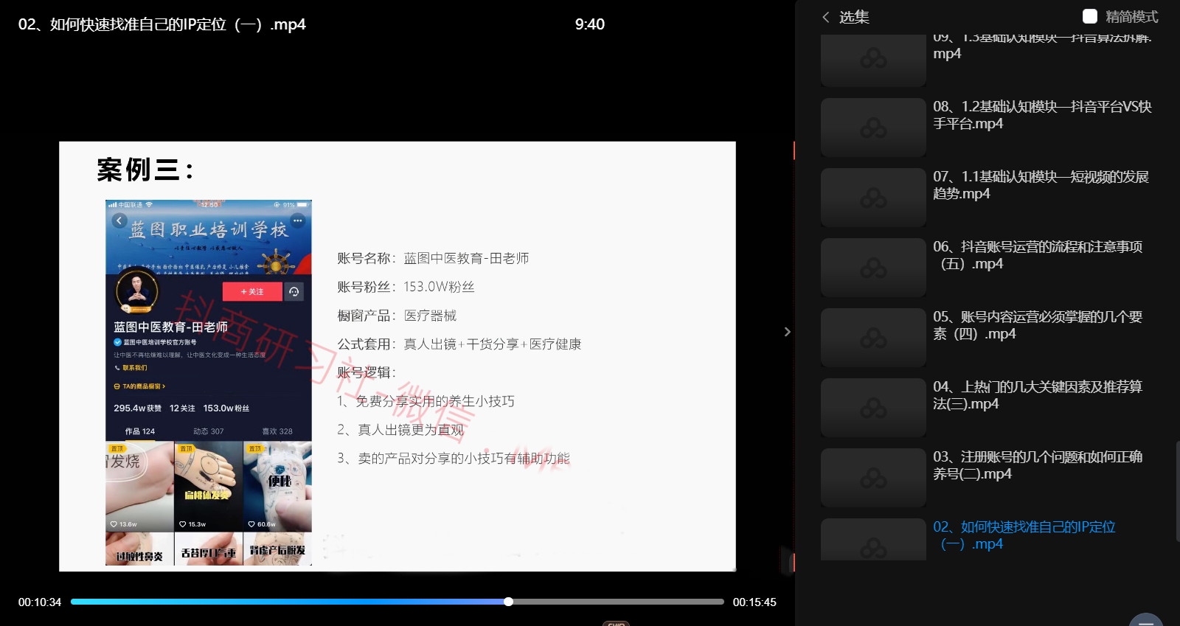Image resolution: width=1180 pixels, height=626 pixels.
Task: Enable the 精简模式 checkbox
Action: point(1089,16)
